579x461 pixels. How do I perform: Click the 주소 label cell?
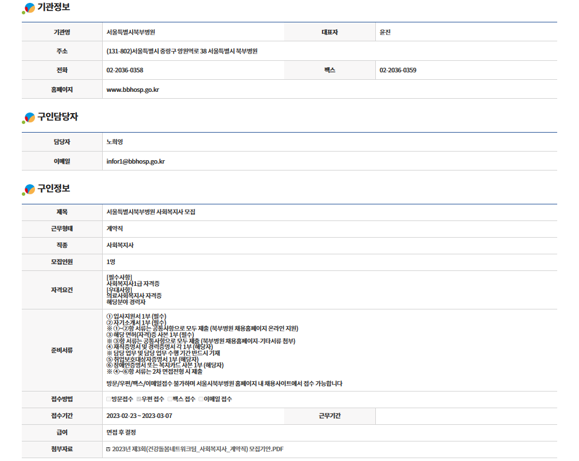[x=62, y=51]
